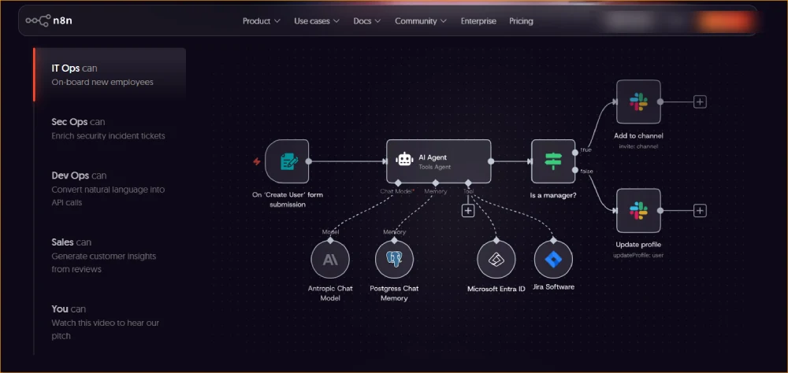Expand the Community menu
The image size is (788, 373).
pos(421,21)
